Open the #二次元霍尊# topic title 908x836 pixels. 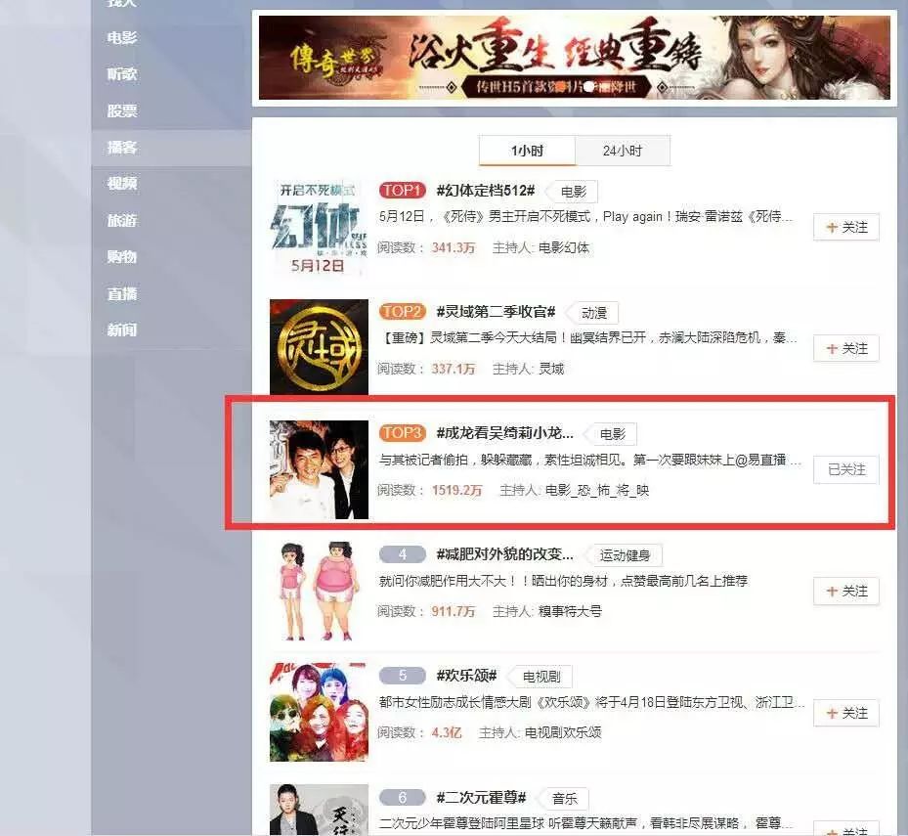[x=481, y=797]
